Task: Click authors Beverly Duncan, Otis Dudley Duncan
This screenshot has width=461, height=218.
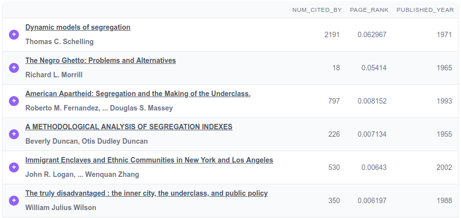Action: pos(86,141)
